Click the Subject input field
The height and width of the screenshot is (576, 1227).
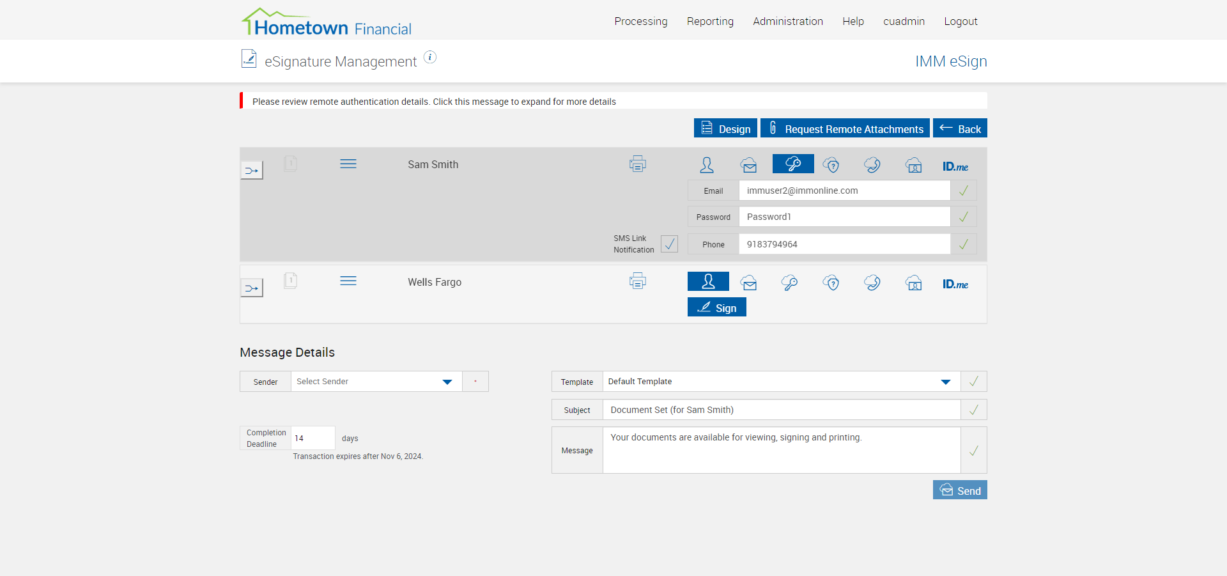pos(782,410)
